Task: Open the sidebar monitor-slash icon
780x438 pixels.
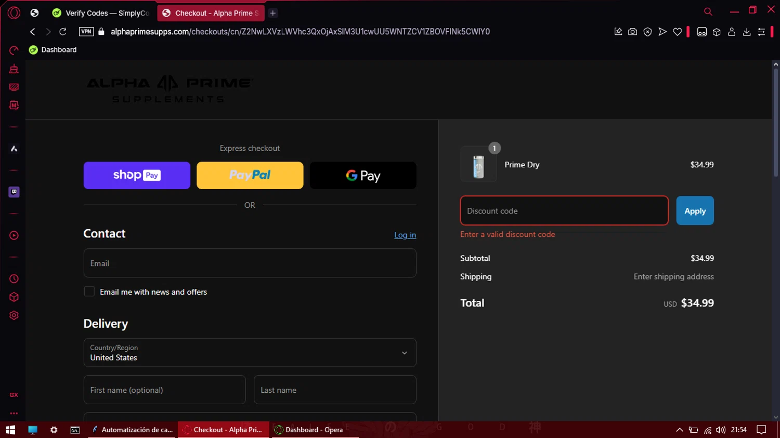Action: 14,87
